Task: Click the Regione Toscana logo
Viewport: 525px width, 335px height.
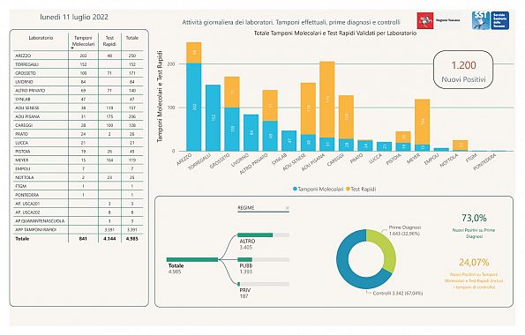Action: pos(439,20)
